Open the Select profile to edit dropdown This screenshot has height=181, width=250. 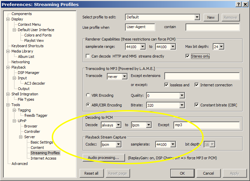click(197, 17)
